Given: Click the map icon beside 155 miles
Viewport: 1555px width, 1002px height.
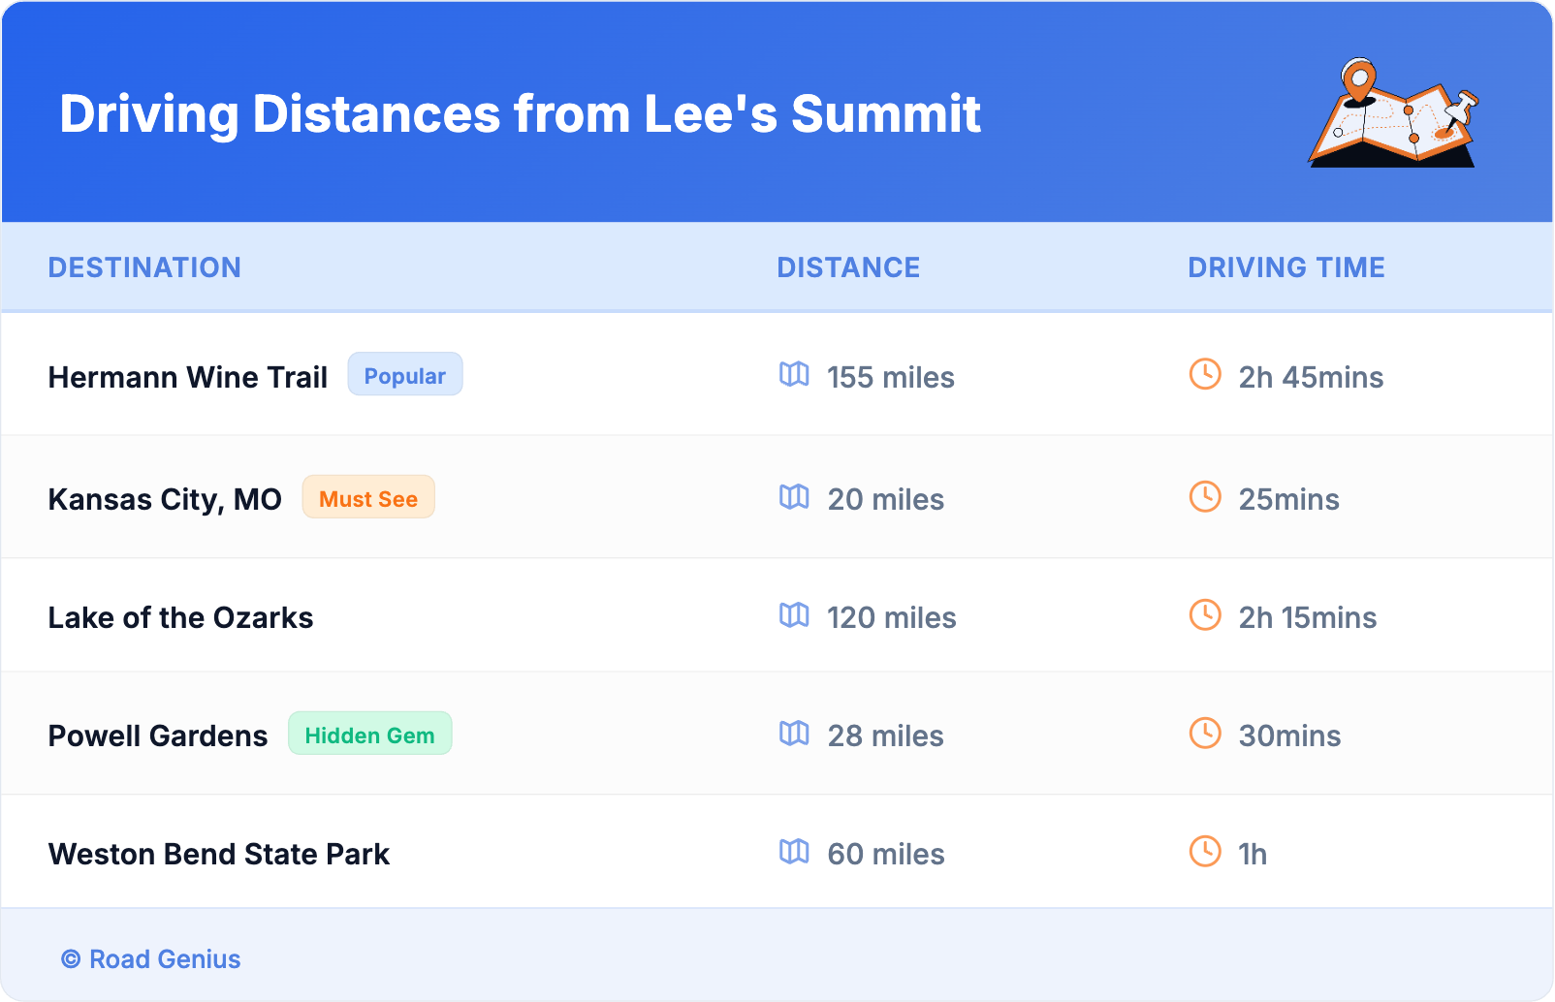Looking at the screenshot, I should click(794, 375).
